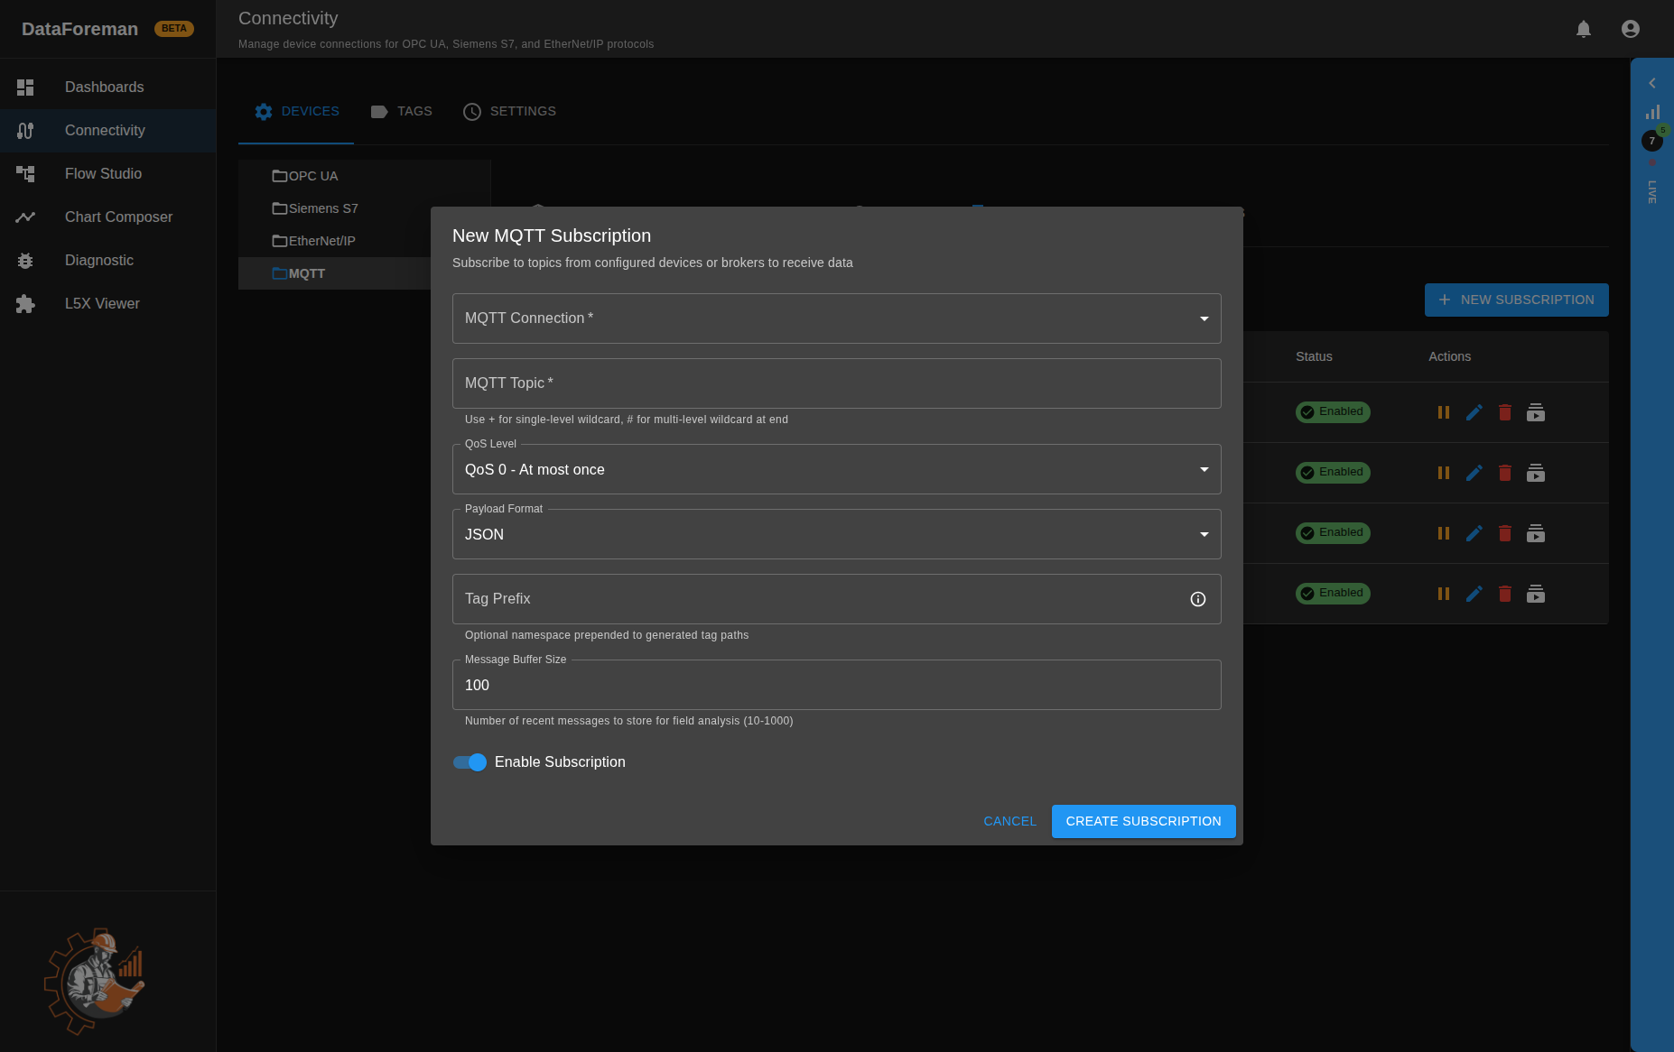1674x1052 pixels.
Task: Pause the first enabled subscription
Action: pos(1444,412)
